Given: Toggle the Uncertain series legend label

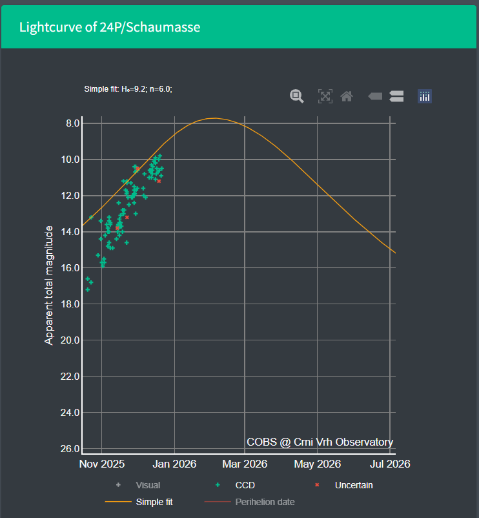Looking at the screenshot, I should coord(354,485).
